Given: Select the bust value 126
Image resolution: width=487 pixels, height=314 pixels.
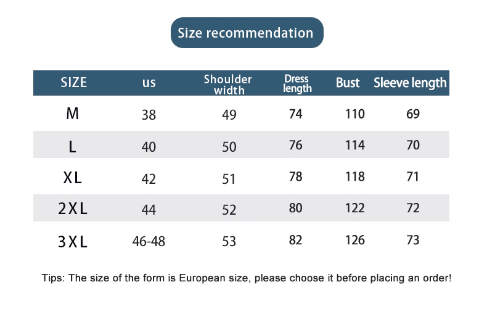Looking at the screenshot, I should 355,240.
